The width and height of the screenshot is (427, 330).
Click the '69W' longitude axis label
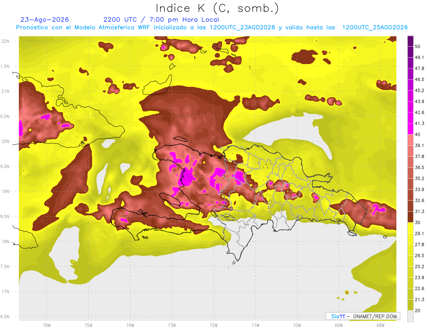click(x=339, y=325)
